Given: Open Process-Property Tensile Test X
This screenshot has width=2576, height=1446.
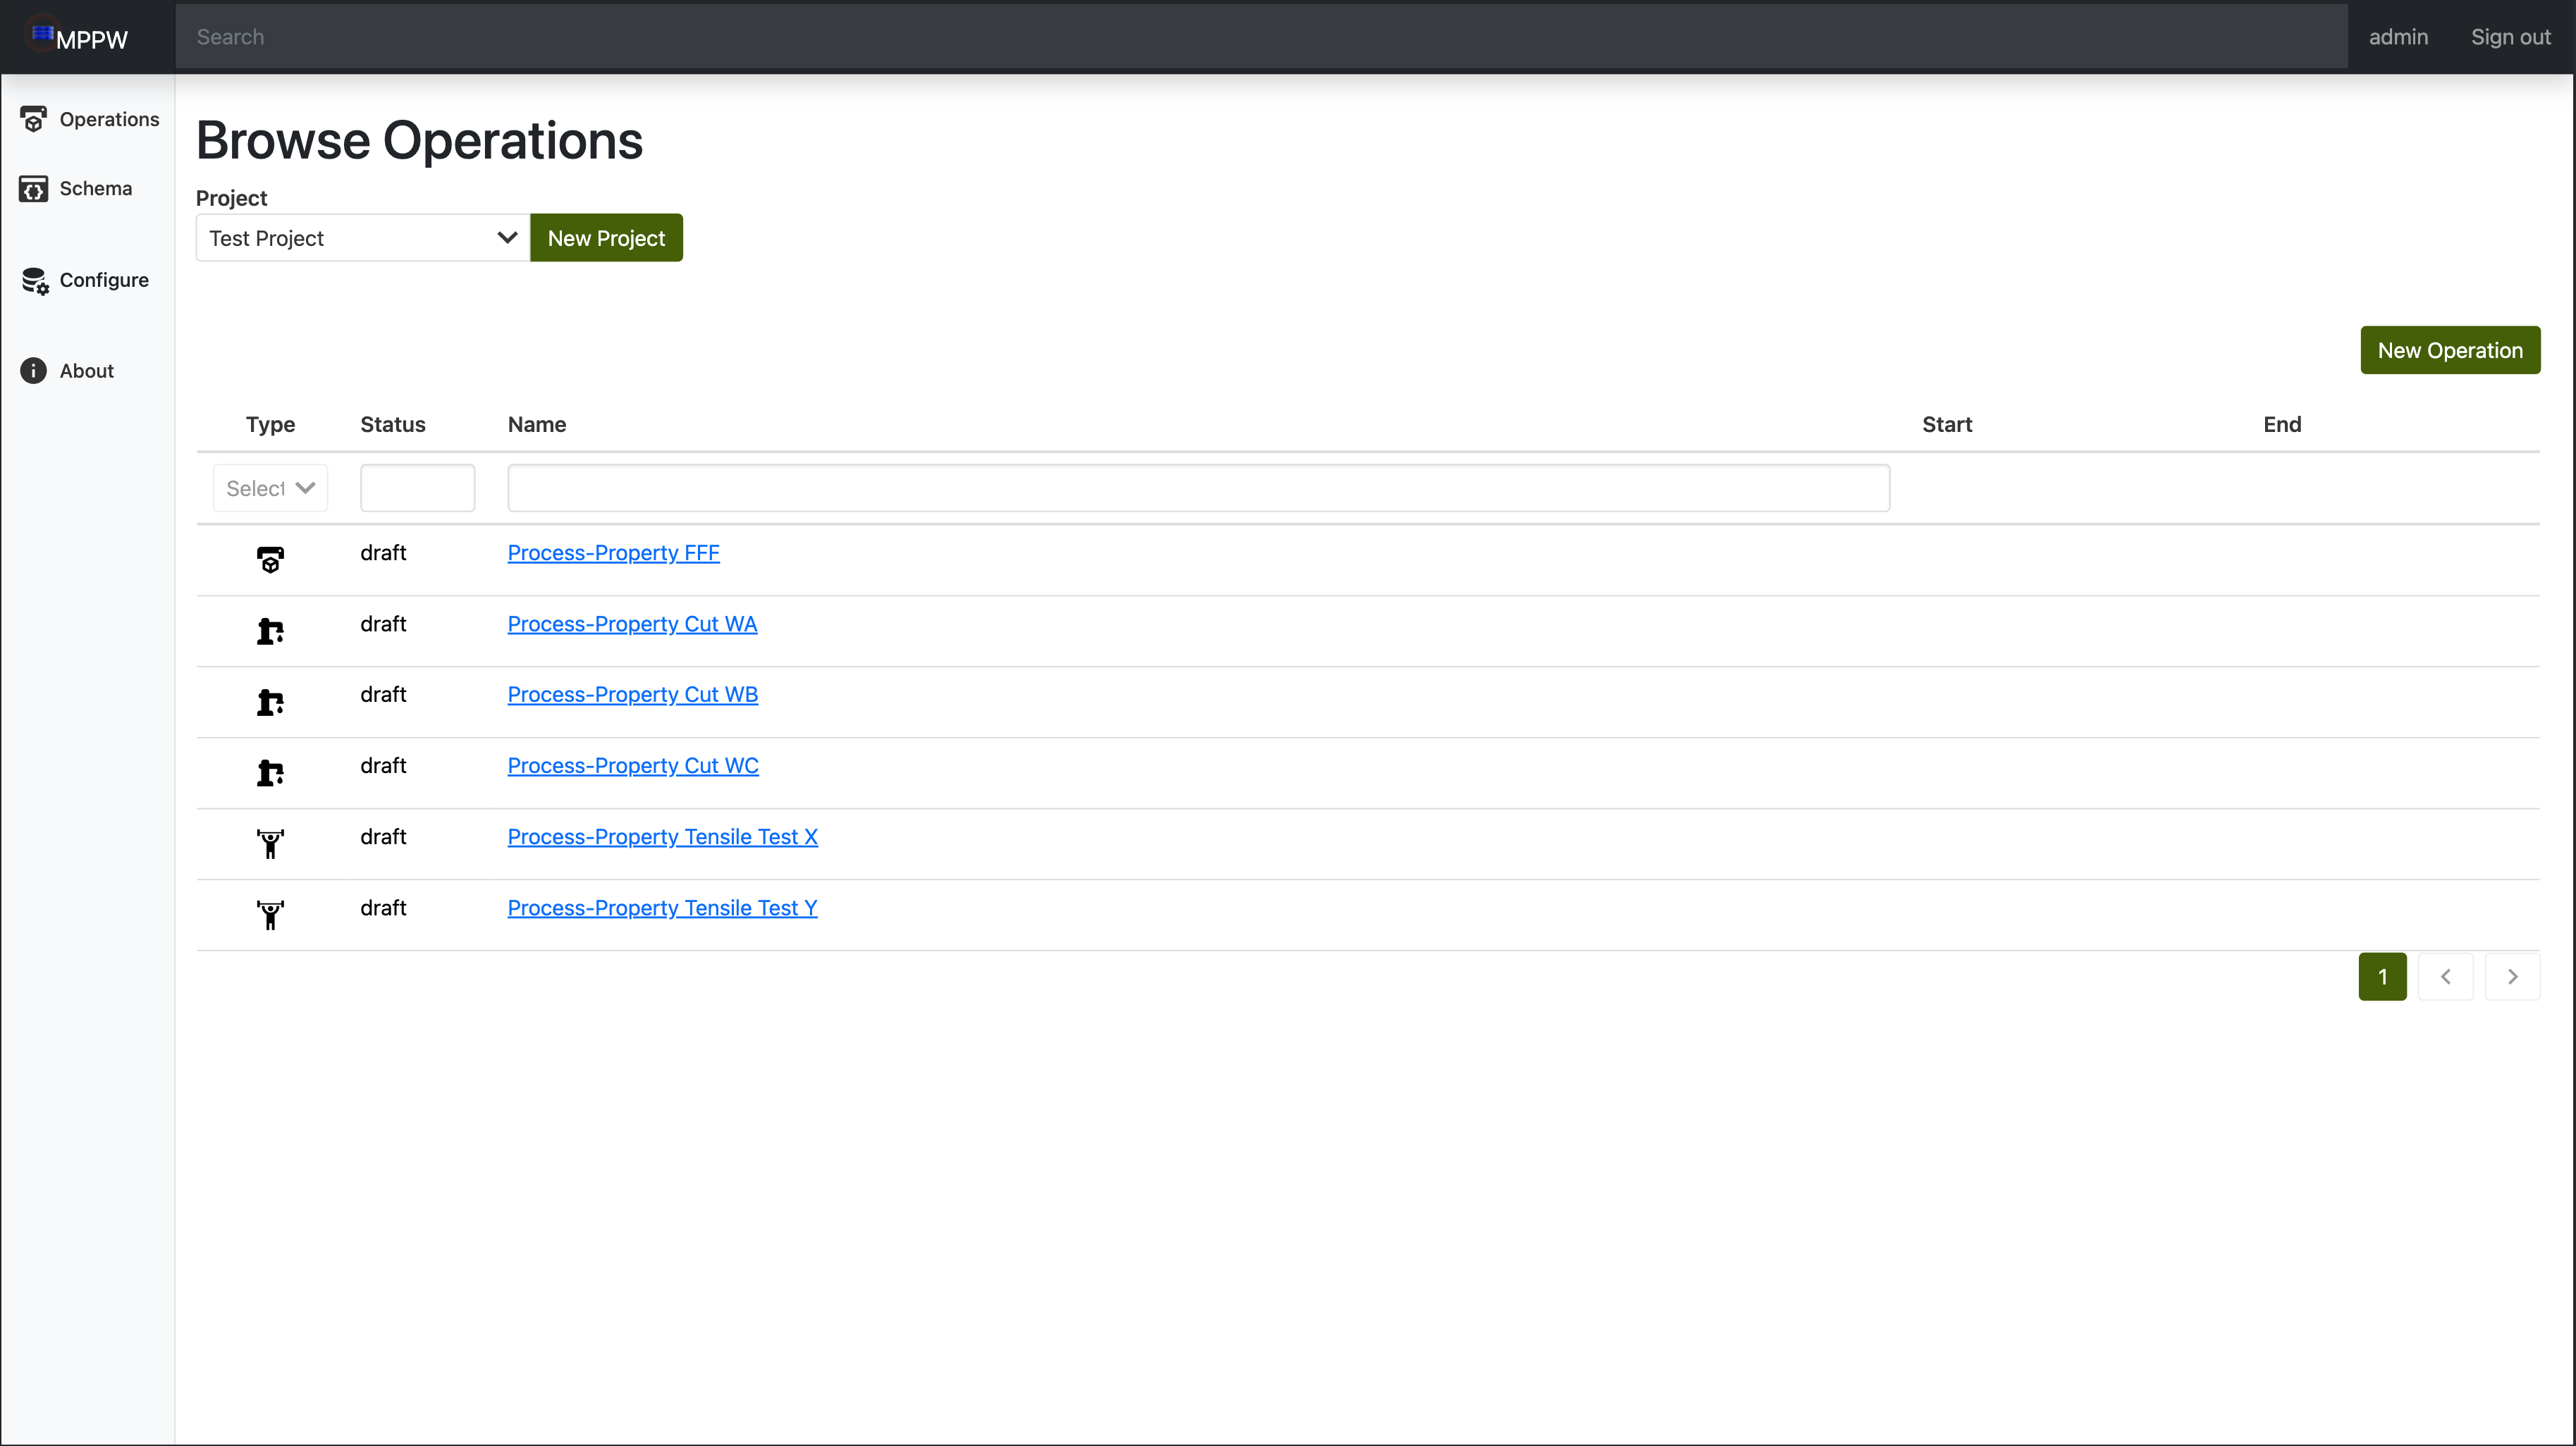Looking at the screenshot, I should coord(662,836).
